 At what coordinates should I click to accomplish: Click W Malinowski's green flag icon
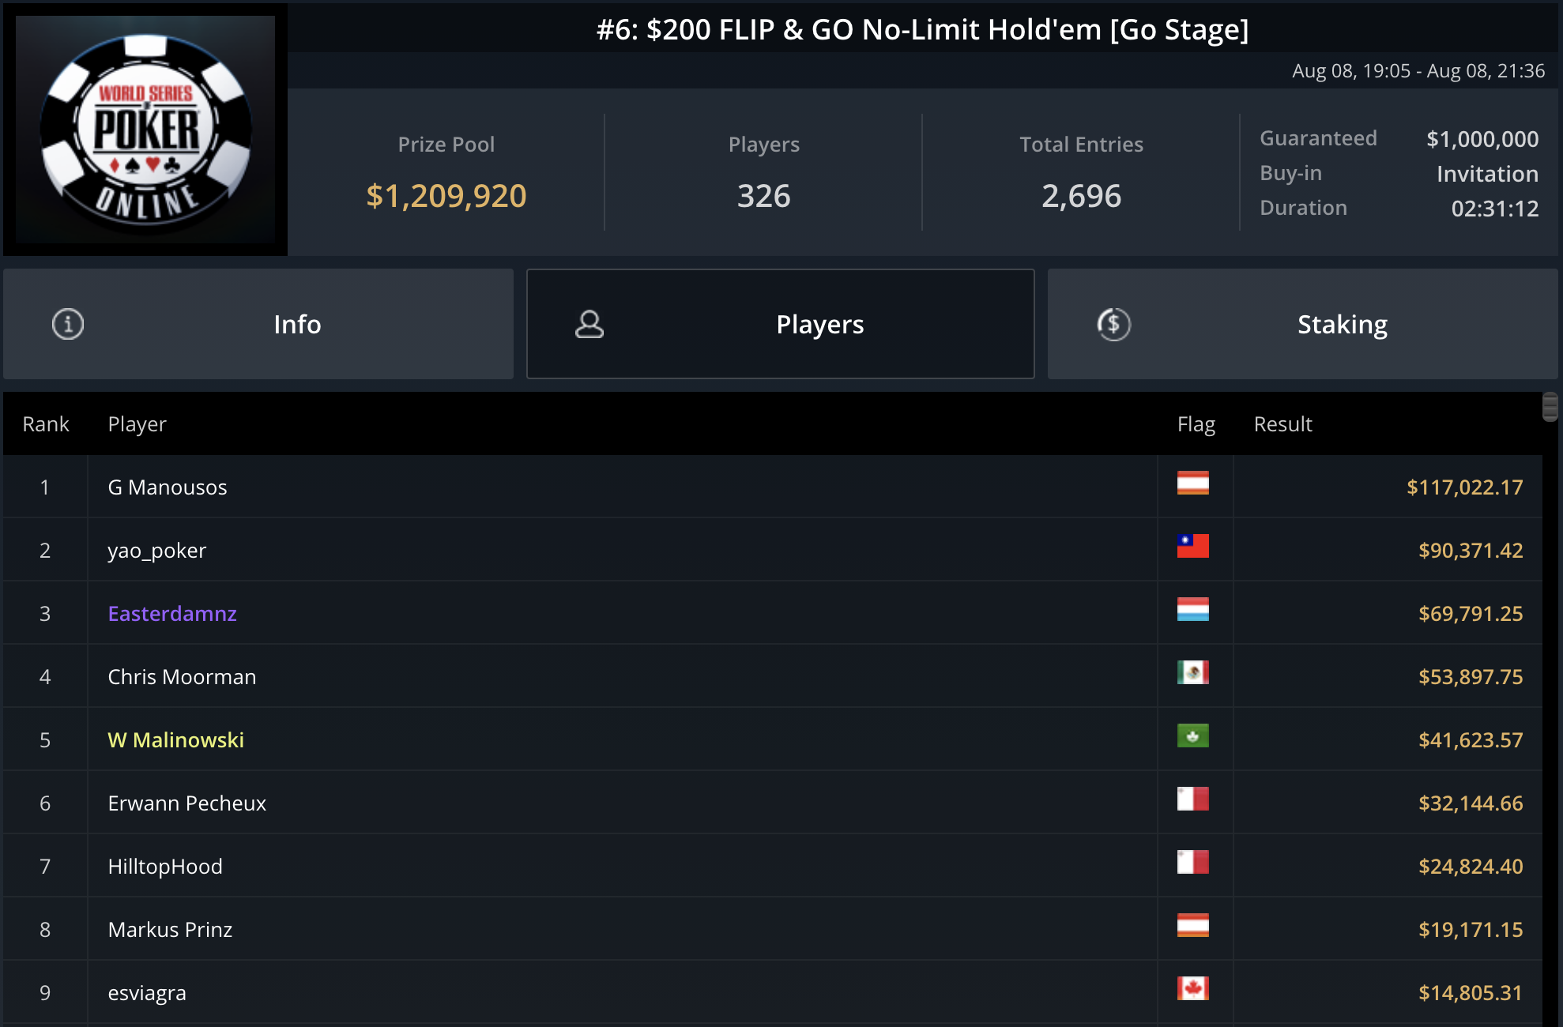1193,735
